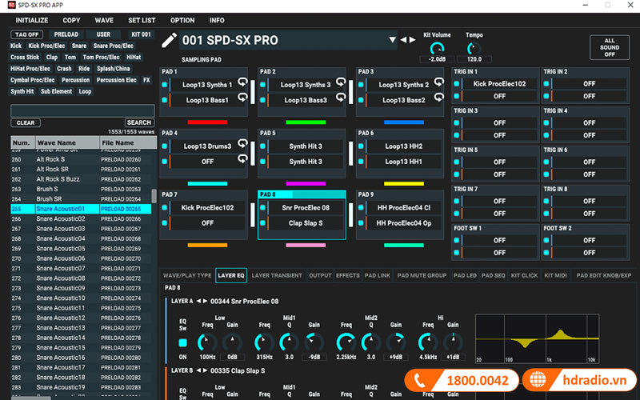Click the Low Freq 100Hz knob
The image size is (640, 400).
(x=207, y=342)
